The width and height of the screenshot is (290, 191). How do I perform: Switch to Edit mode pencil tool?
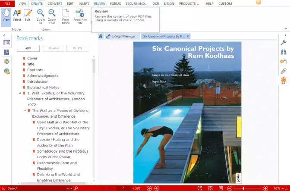28,16
